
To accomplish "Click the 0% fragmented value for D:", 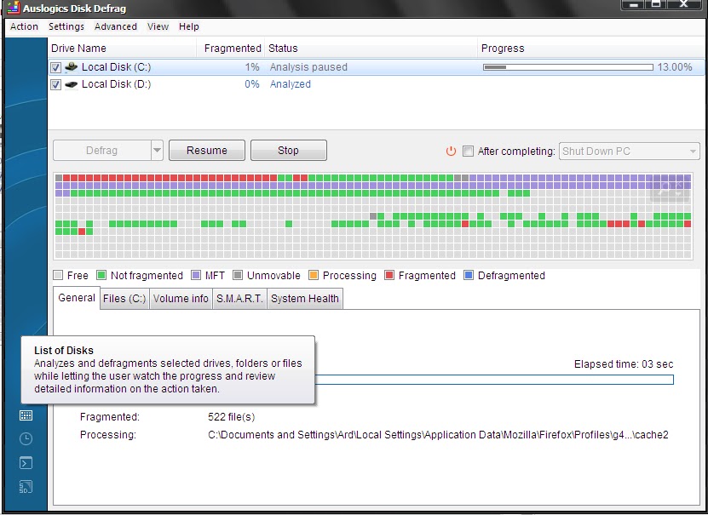I will [252, 84].
